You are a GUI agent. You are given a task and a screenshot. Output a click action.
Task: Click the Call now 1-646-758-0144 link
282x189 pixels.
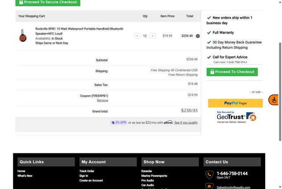230,62
